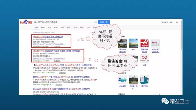Image resolution: width=196 pixels, height=110 pixels.
Task: Click the 北京第一机床厂 gate thumbnail
Action: pos(133,80)
